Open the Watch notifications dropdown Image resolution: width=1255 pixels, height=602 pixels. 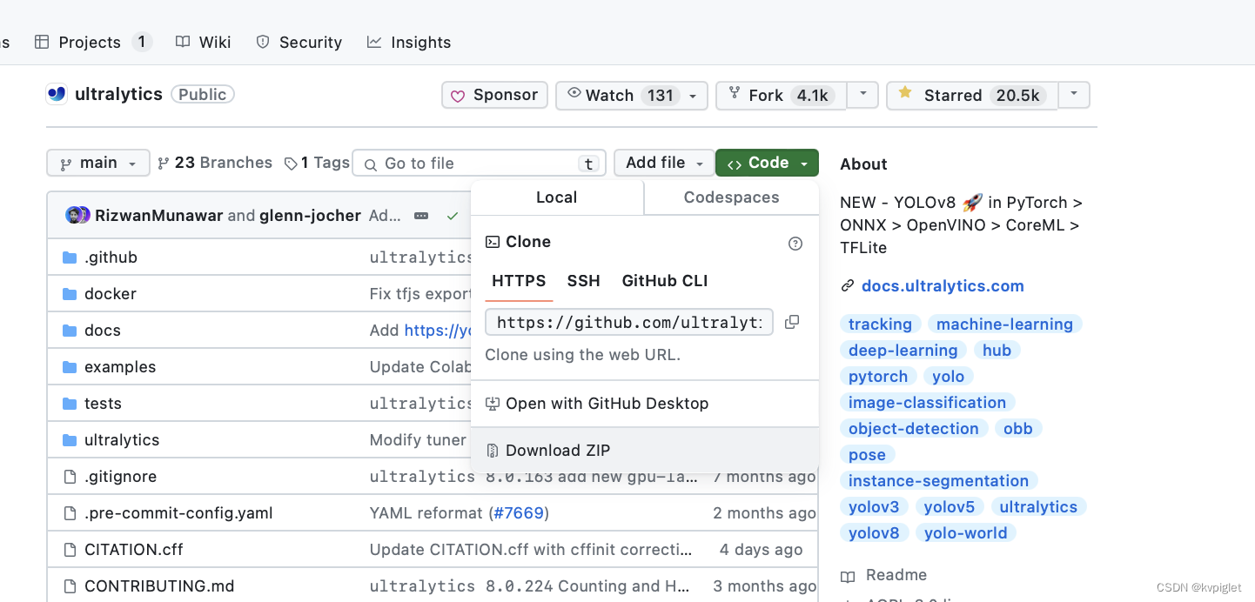tap(631, 95)
